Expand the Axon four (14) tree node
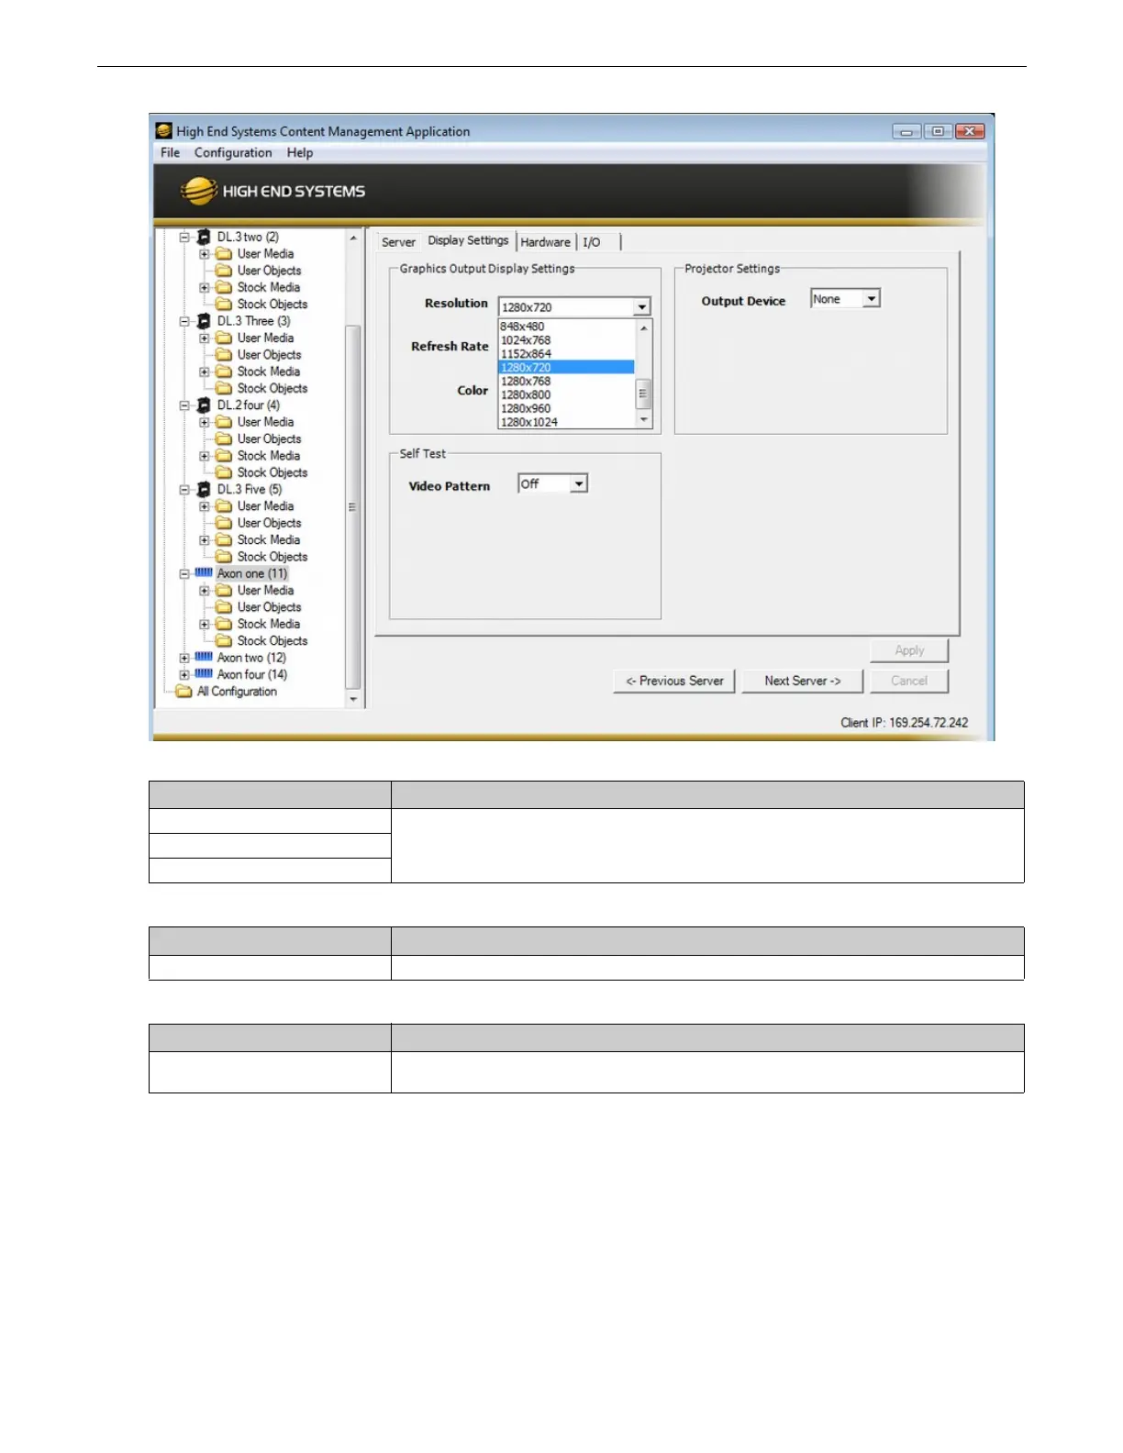This screenshot has width=1123, height=1453. [x=184, y=674]
